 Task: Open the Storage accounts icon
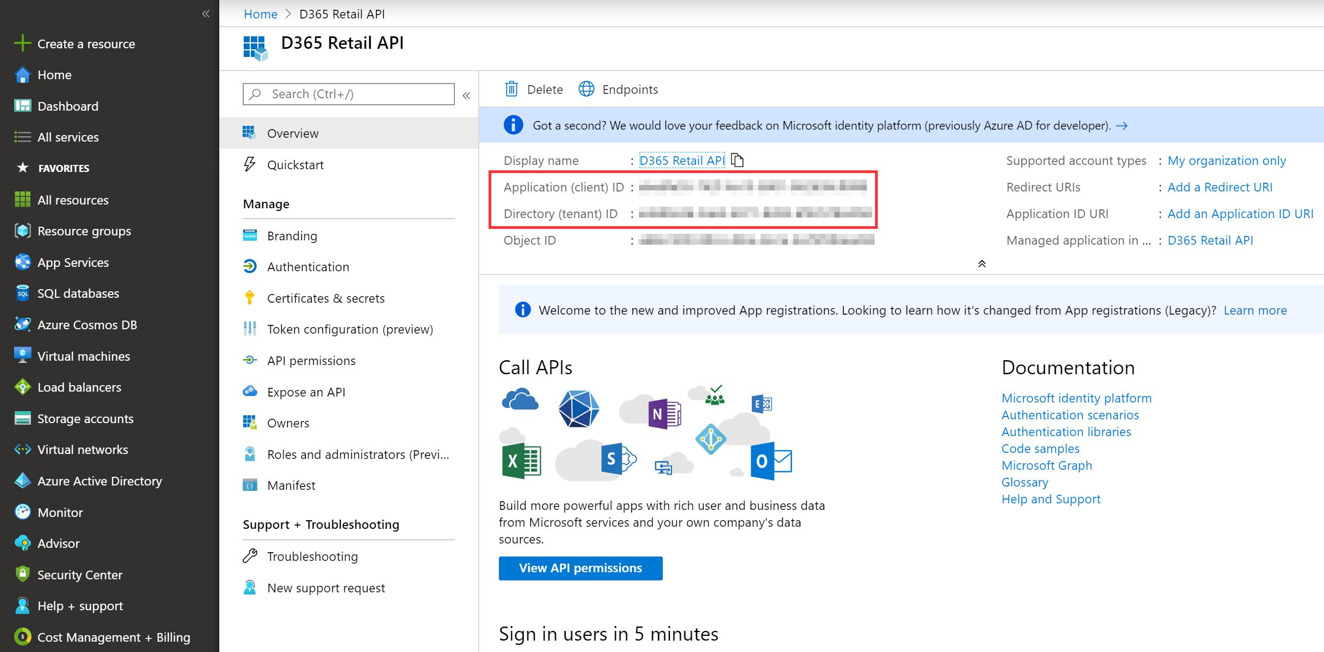[22, 418]
